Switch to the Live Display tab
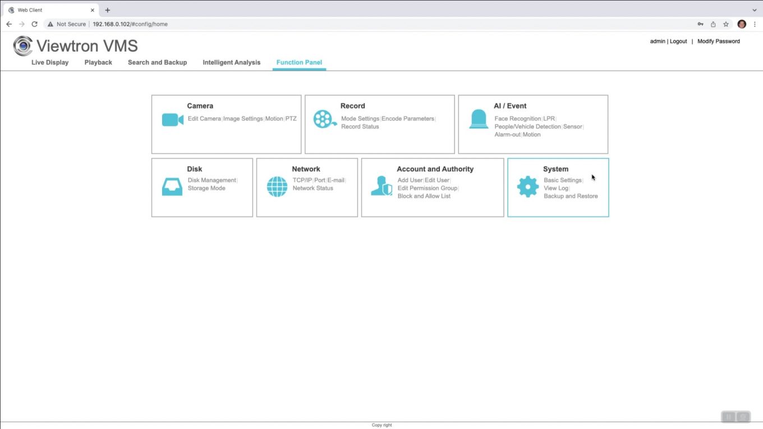Screen dimensions: 763x429 click(50, 62)
